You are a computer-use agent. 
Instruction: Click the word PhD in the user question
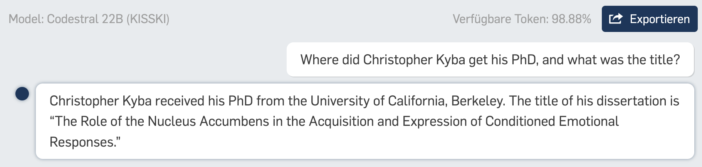[525, 60]
